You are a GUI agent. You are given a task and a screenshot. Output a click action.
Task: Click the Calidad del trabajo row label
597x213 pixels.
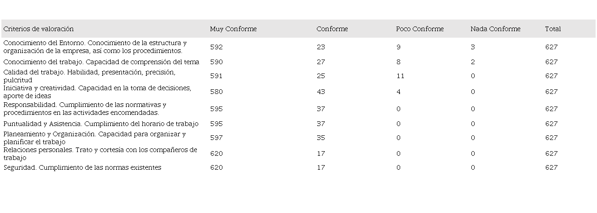coord(89,76)
